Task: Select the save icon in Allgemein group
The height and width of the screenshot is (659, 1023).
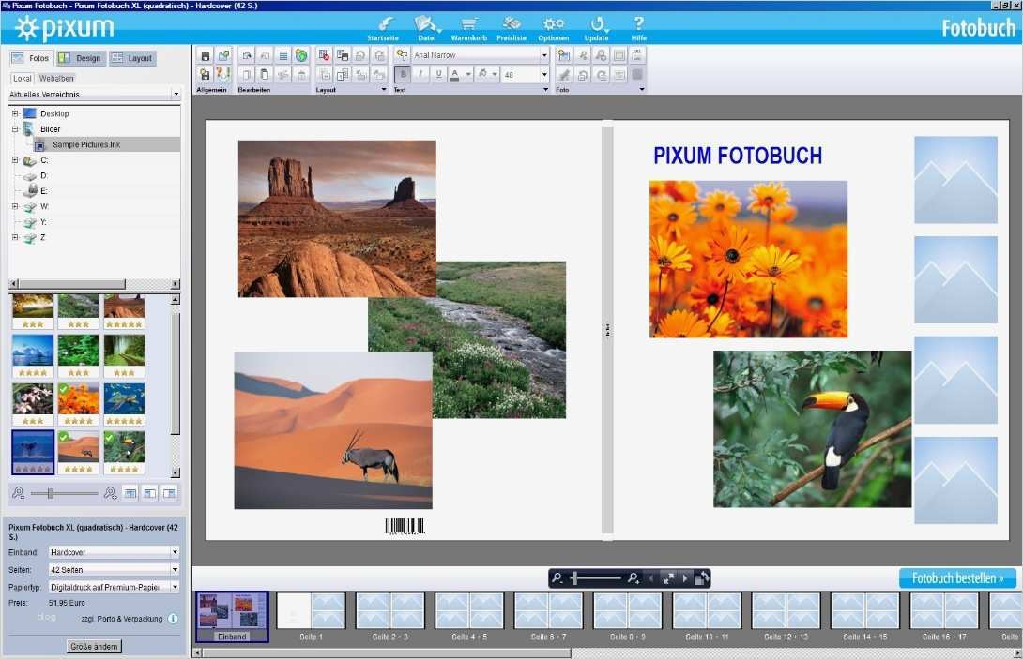Action: (x=205, y=54)
